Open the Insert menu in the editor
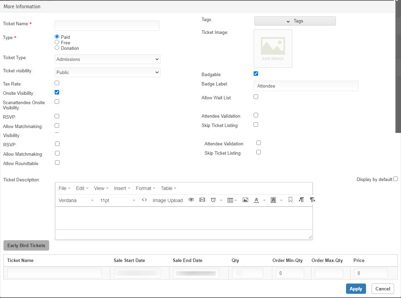The image size is (401, 298). [122, 188]
